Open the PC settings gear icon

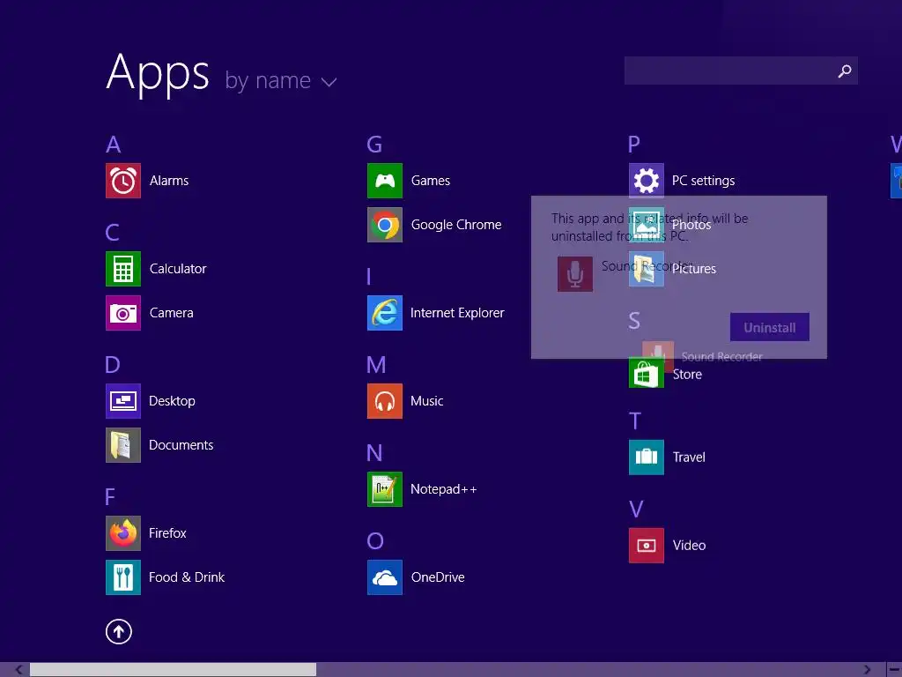pos(647,181)
